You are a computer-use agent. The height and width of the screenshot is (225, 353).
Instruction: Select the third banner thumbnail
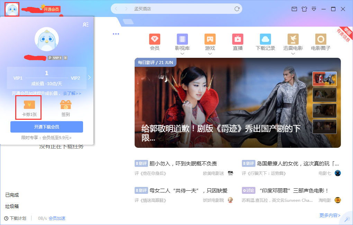coord(324,111)
